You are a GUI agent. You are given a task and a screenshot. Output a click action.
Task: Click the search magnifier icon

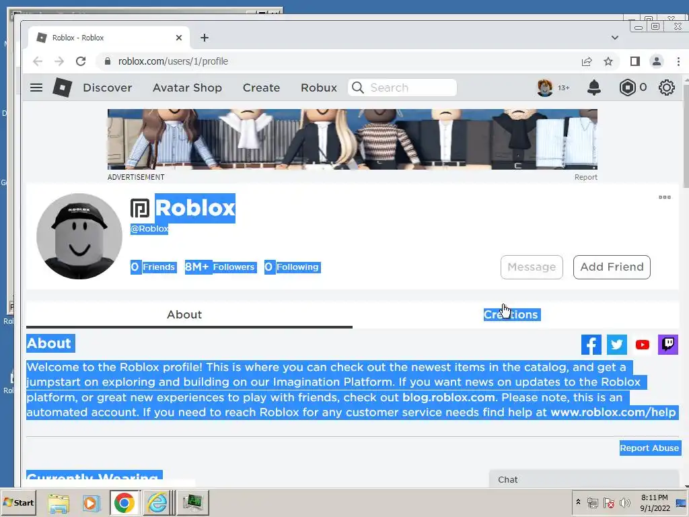(x=358, y=88)
